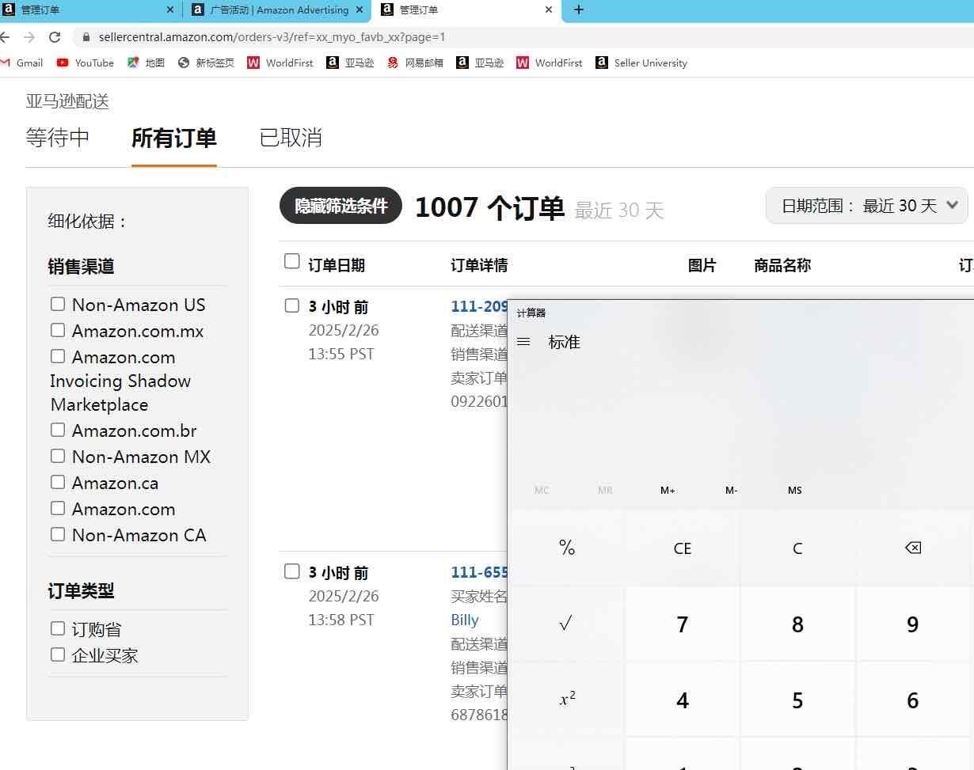Open the calculator hamburger navigation menu
Viewport: 974px width, 770px height.
click(523, 342)
